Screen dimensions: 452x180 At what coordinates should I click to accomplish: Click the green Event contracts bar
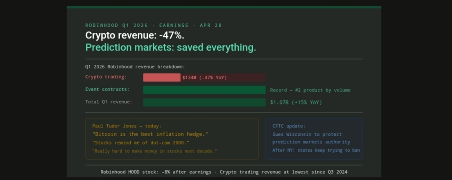point(204,90)
